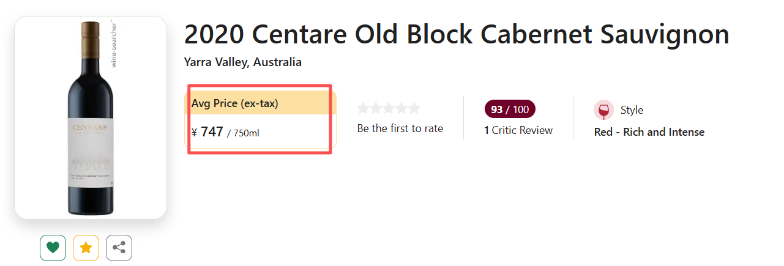
Task: Click the 93 / 100 critic score badge
Action: pos(510,109)
